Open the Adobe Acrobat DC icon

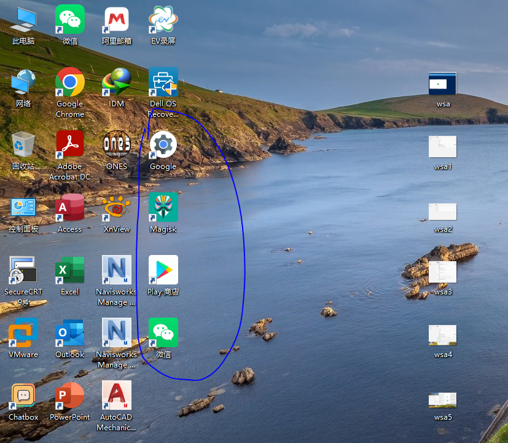[69, 146]
